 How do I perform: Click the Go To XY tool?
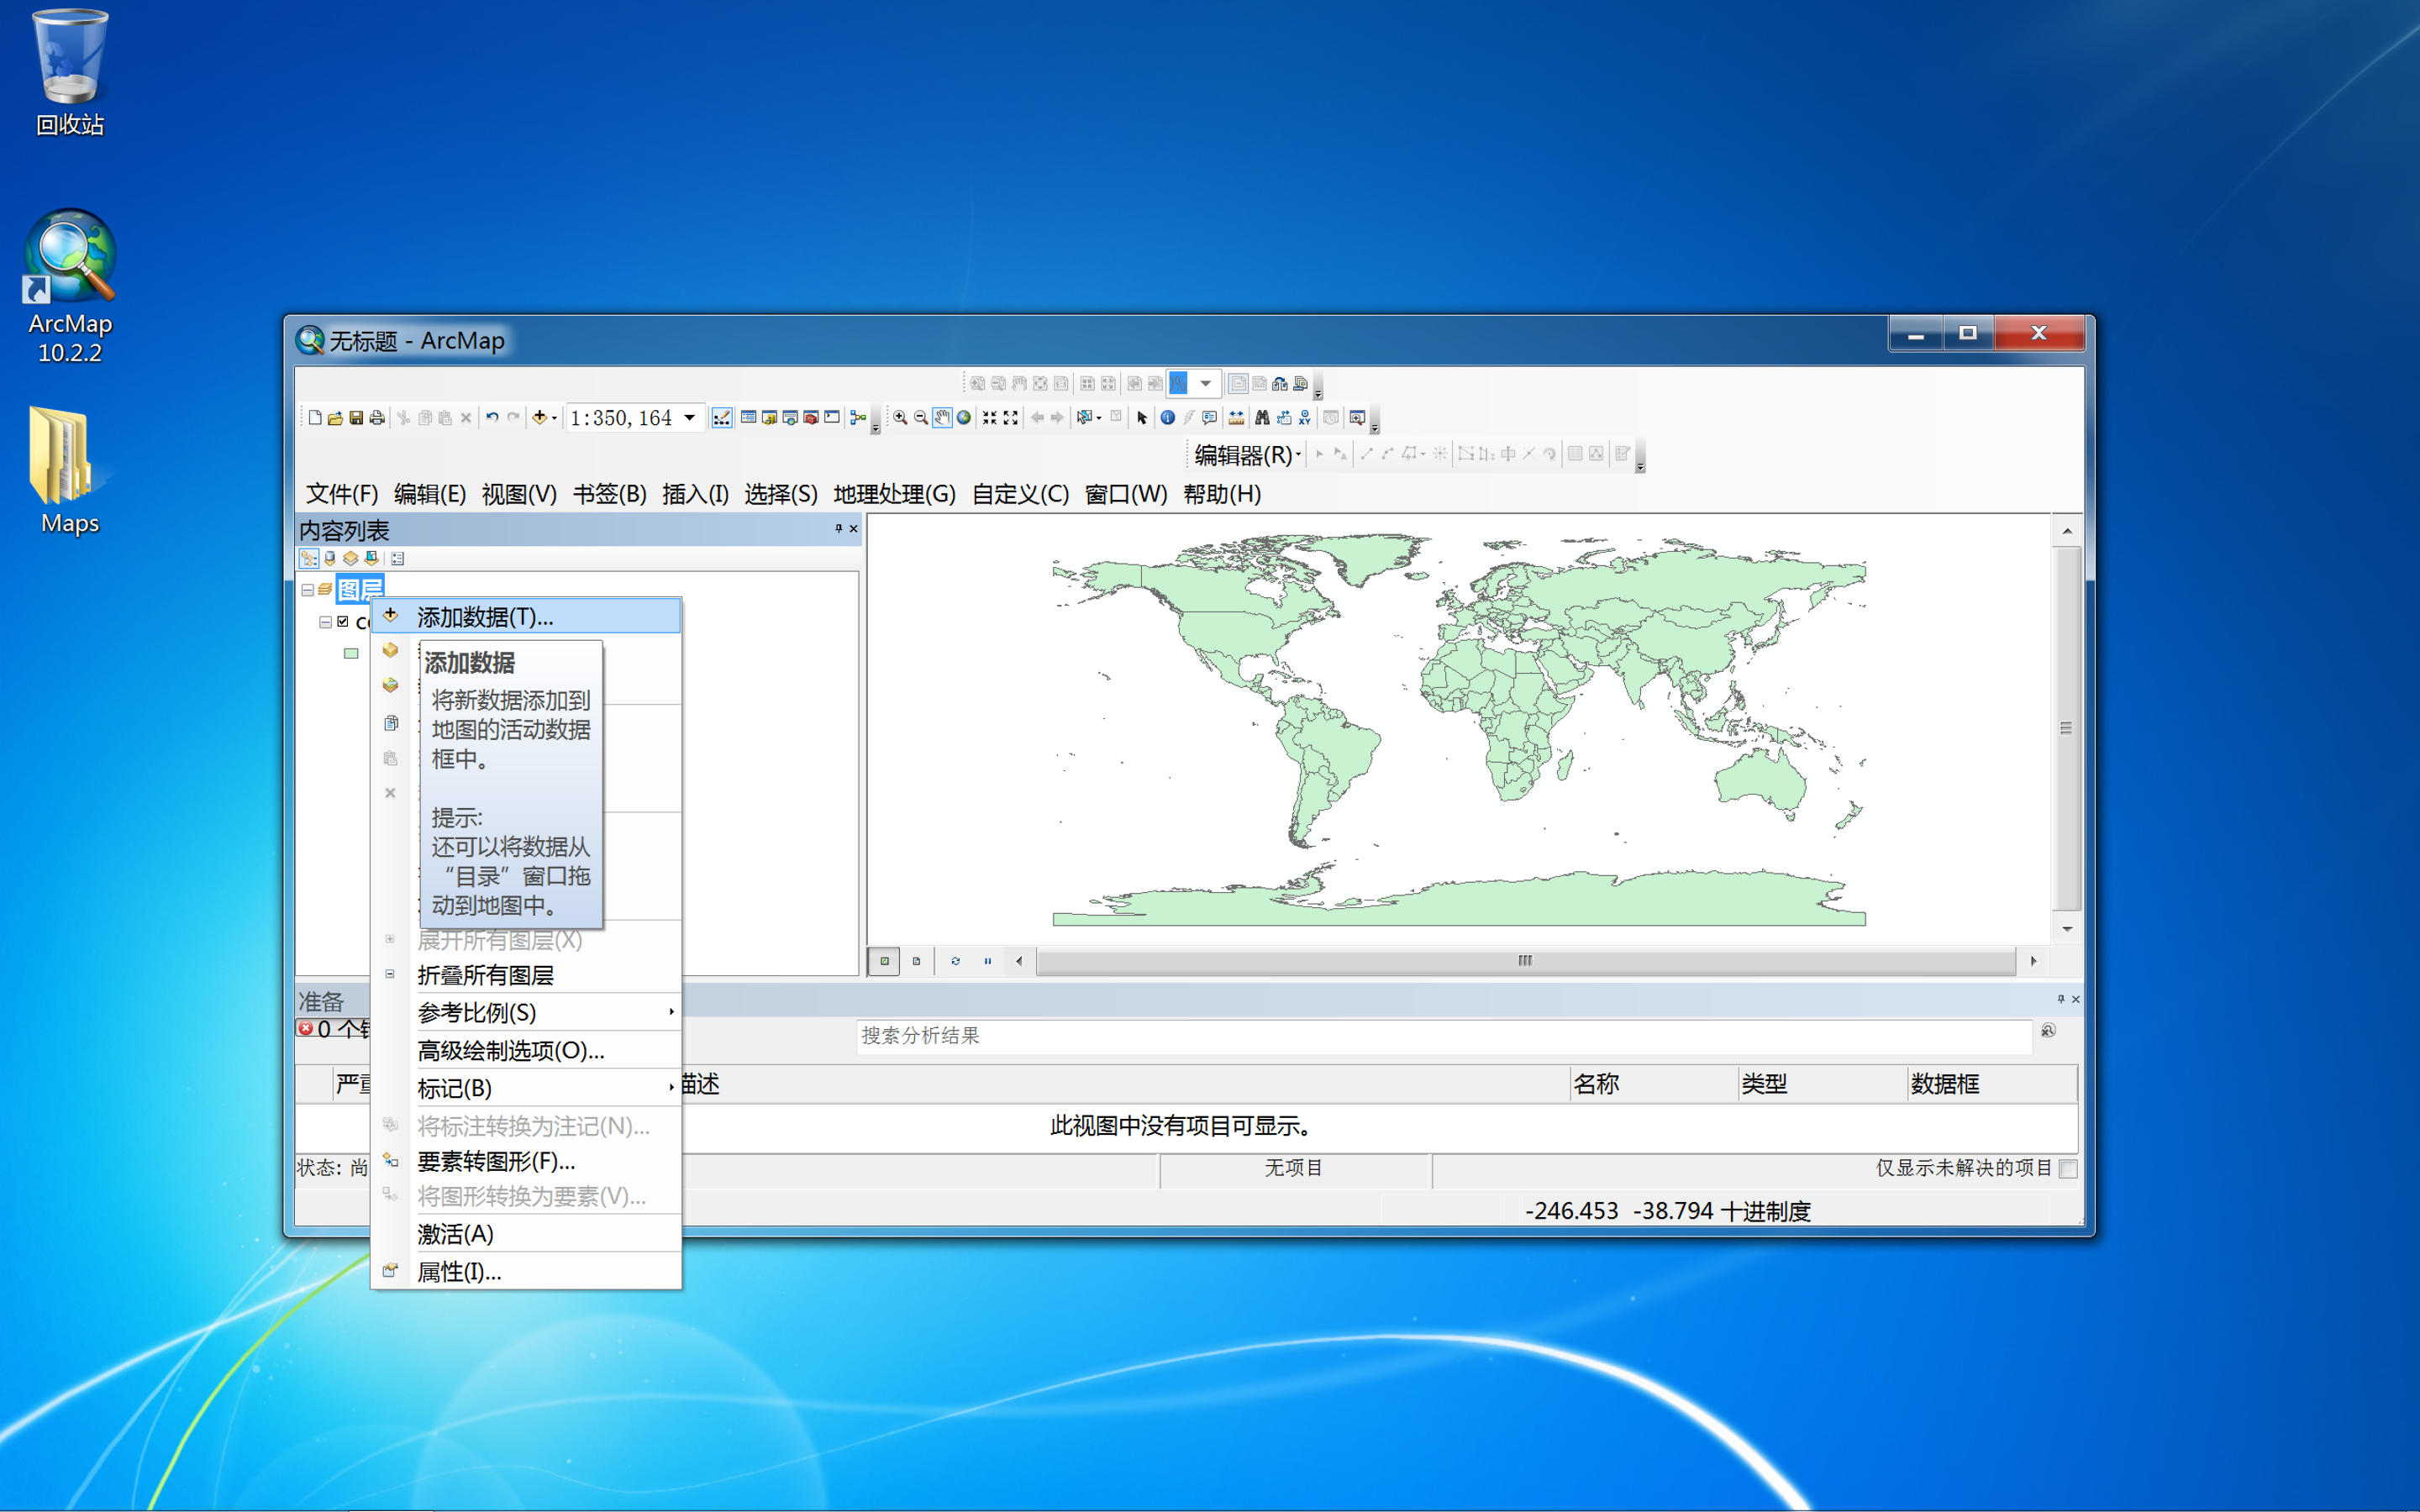[1305, 418]
